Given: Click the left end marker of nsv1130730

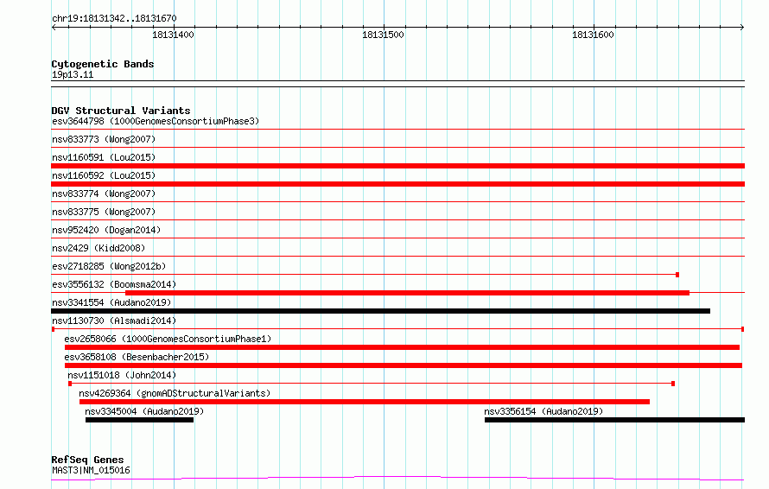Looking at the screenshot, I should pyautogui.click(x=53, y=329).
